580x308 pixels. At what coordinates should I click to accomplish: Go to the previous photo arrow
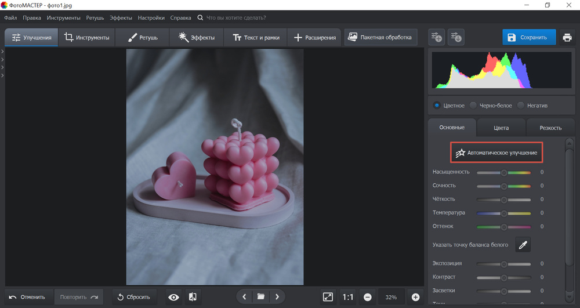point(244,297)
